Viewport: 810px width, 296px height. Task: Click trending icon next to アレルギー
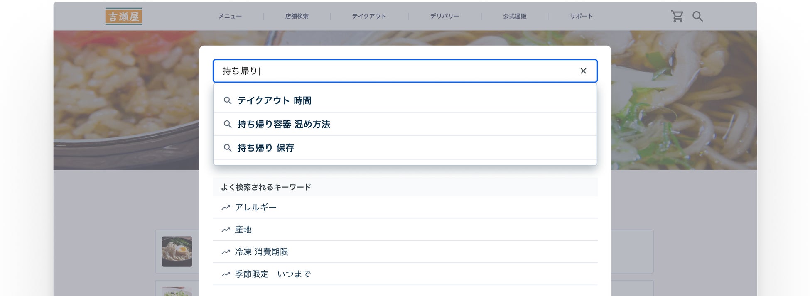pos(226,208)
